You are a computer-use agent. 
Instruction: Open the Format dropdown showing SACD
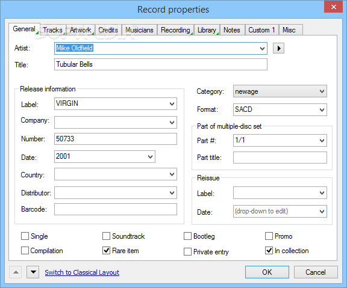322,110
